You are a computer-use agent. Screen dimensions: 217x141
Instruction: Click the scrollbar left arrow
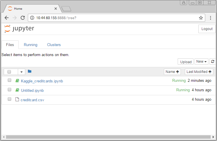click(x=4, y=137)
